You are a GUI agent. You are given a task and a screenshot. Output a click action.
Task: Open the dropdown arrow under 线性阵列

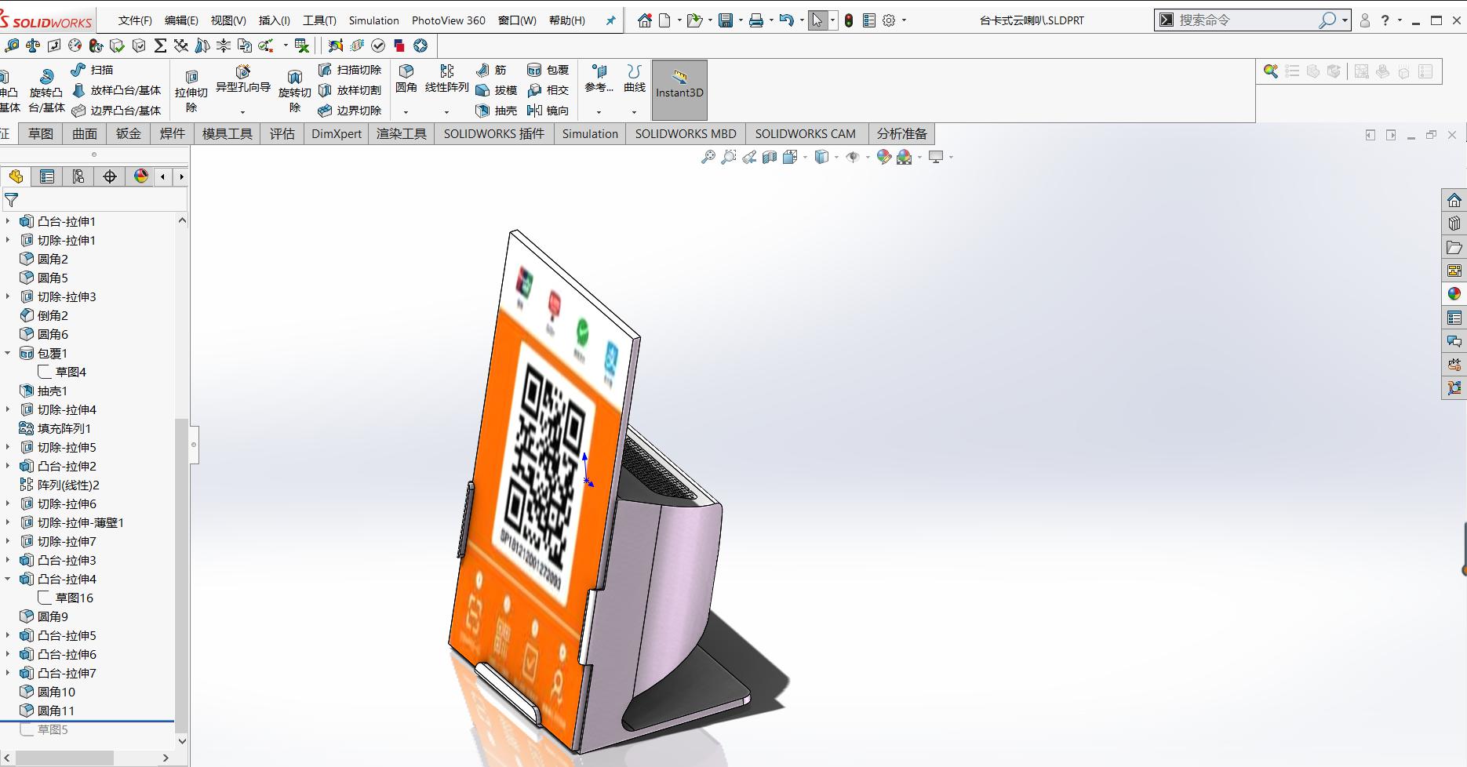coord(447,112)
